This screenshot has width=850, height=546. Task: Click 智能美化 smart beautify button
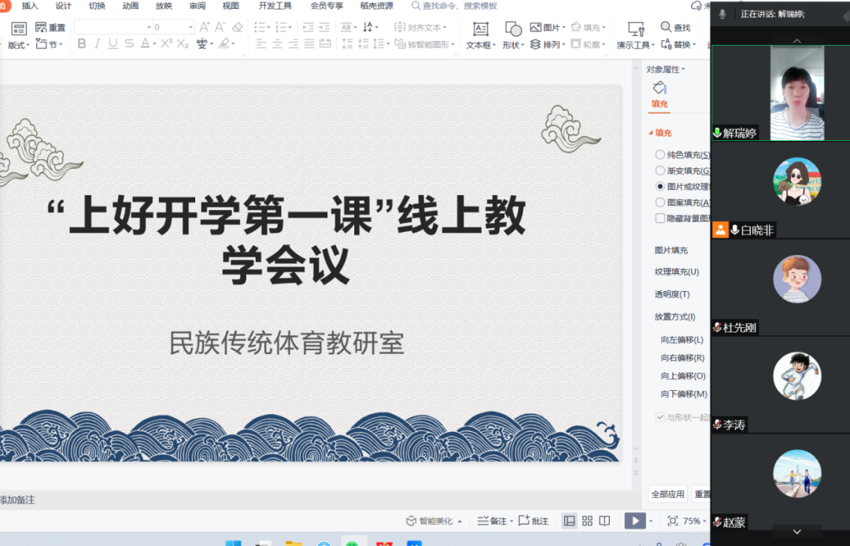pos(434,521)
